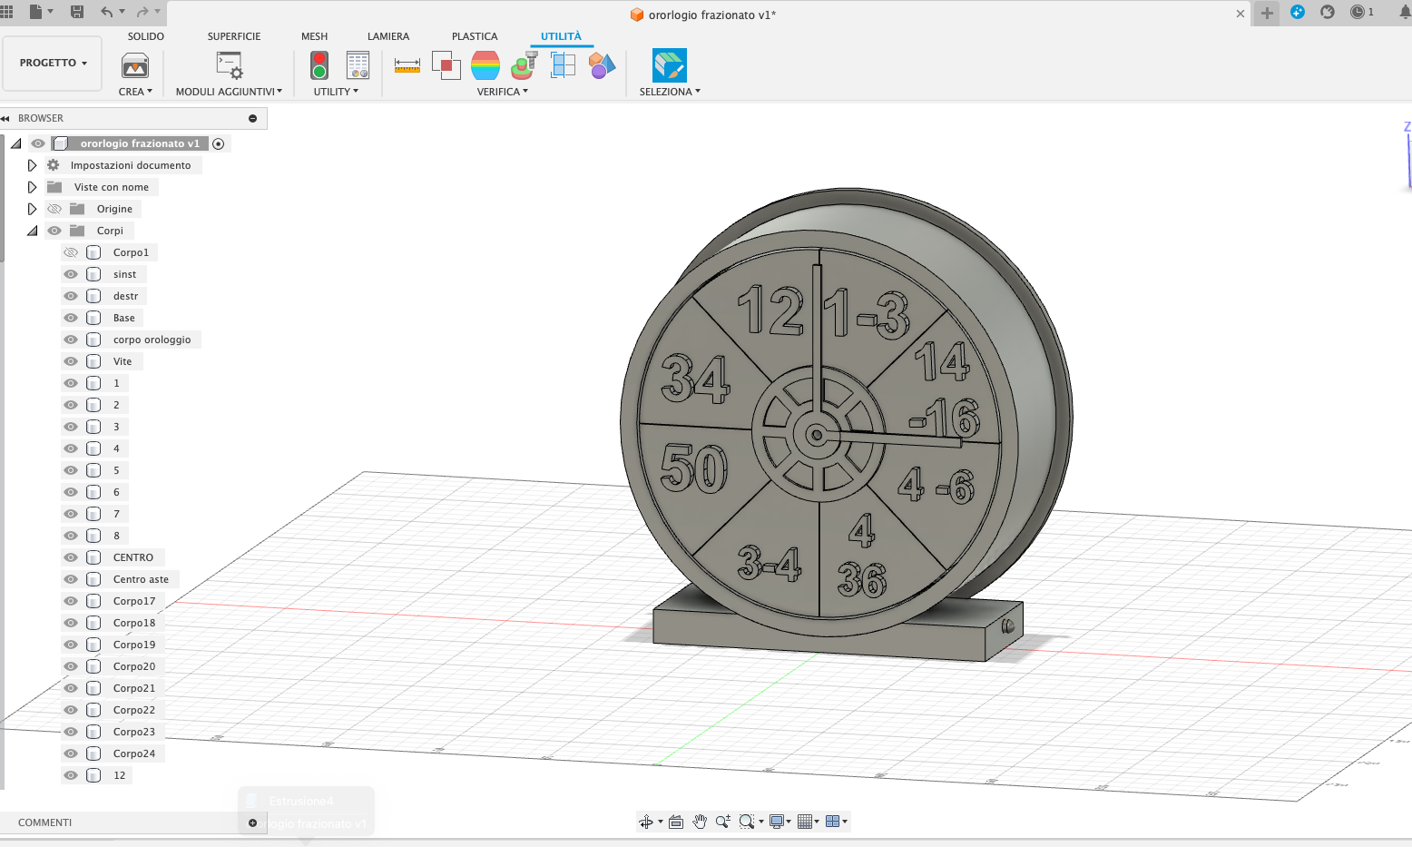Switch to the LAMIERA tab
The image size is (1412, 847).
tap(388, 36)
